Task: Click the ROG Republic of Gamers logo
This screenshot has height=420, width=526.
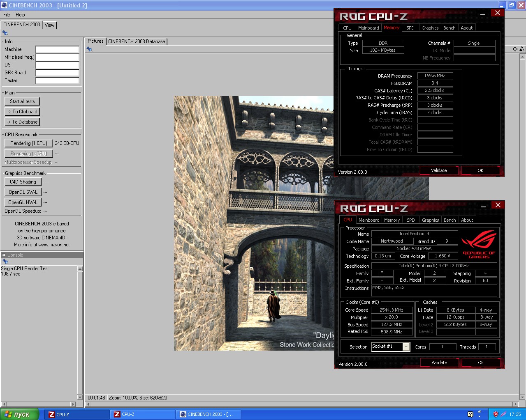Action: 479,244
